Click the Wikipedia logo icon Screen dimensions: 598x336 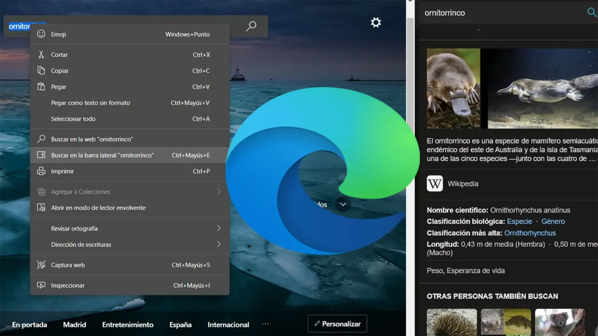pyautogui.click(x=434, y=183)
